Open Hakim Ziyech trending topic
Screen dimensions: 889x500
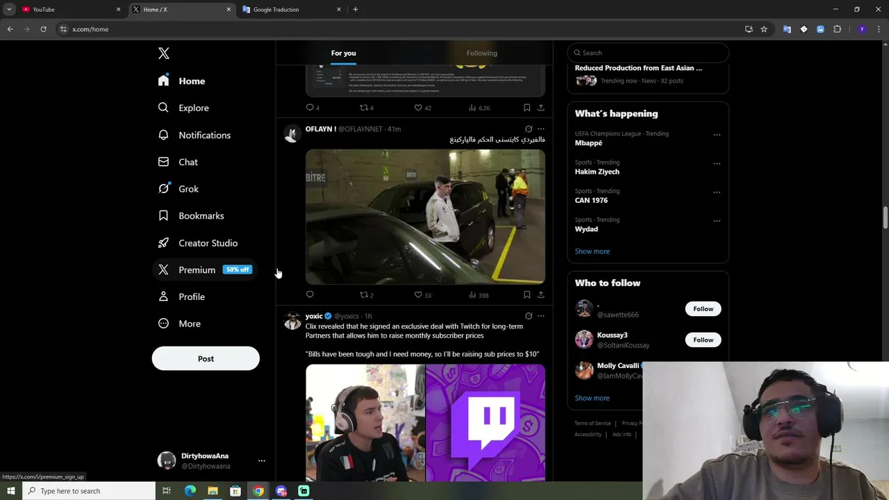click(597, 172)
